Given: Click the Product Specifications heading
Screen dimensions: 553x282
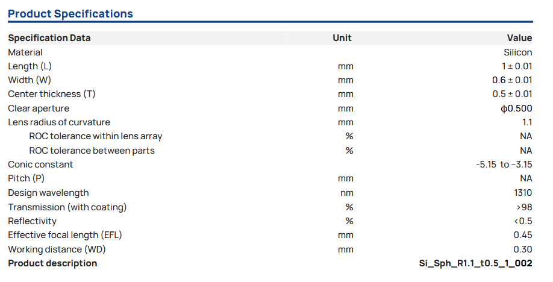Looking at the screenshot, I should coord(70,13).
